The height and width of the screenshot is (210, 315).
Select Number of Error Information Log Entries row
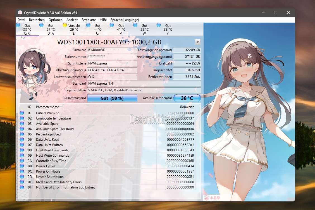108,187
